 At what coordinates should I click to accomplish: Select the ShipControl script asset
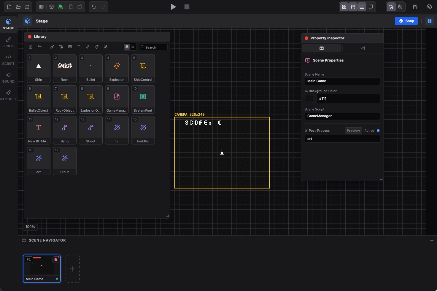[x=143, y=69]
